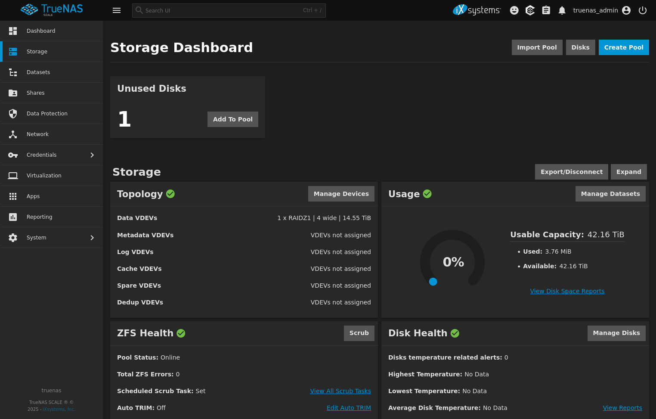This screenshot has height=419, width=656.
Task: Click Expand to enlarge the Storage pool view
Action: [x=628, y=171]
